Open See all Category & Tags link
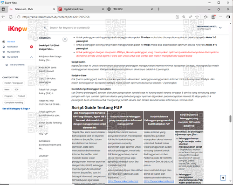Screen dimensions: 233x185 tap(16, 109)
